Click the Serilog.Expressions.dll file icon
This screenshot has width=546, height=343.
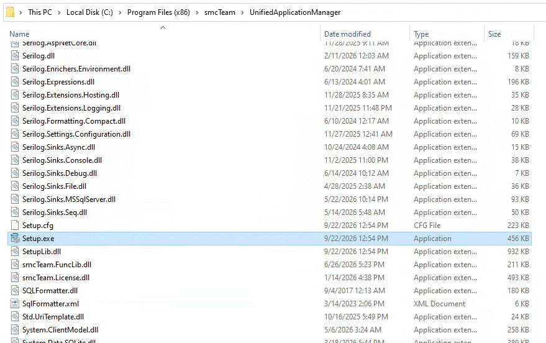[x=15, y=82]
